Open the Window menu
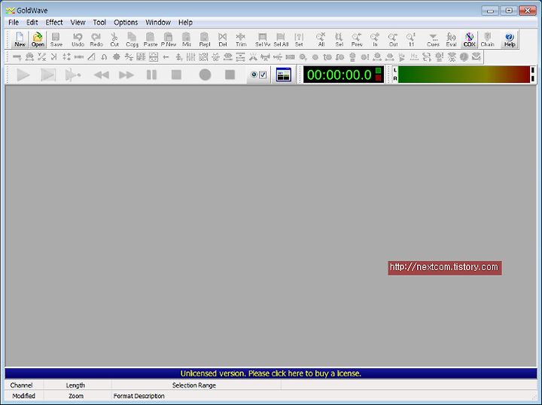Image resolution: width=542 pixels, height=405 pixels. [158, 23]
